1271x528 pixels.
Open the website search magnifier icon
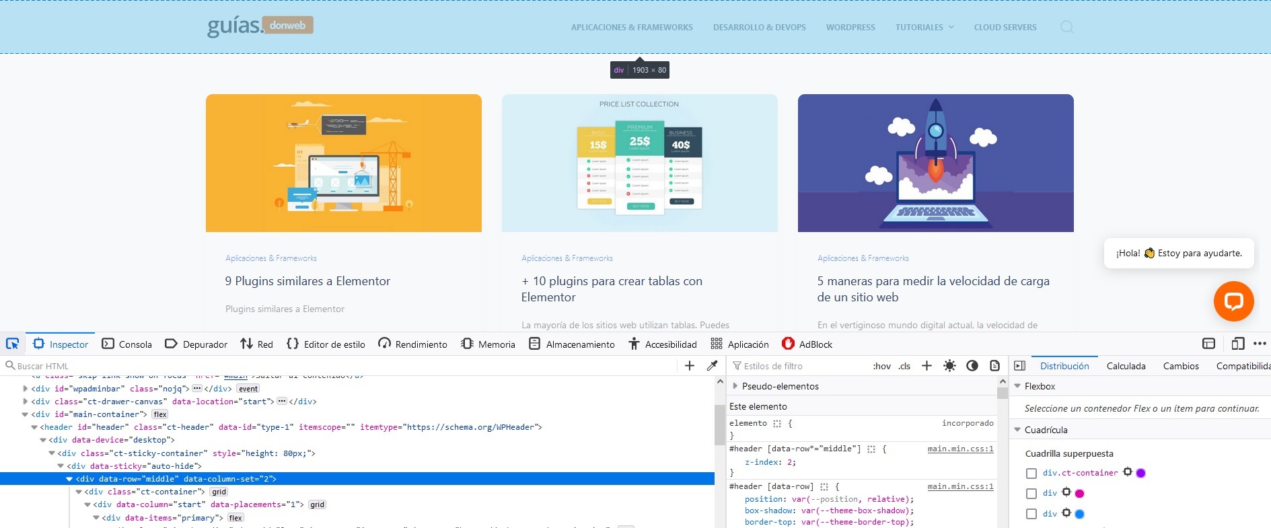coord(1066,27)
